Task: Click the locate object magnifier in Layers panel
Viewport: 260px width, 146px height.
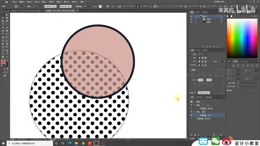Action: pos(207,47)
